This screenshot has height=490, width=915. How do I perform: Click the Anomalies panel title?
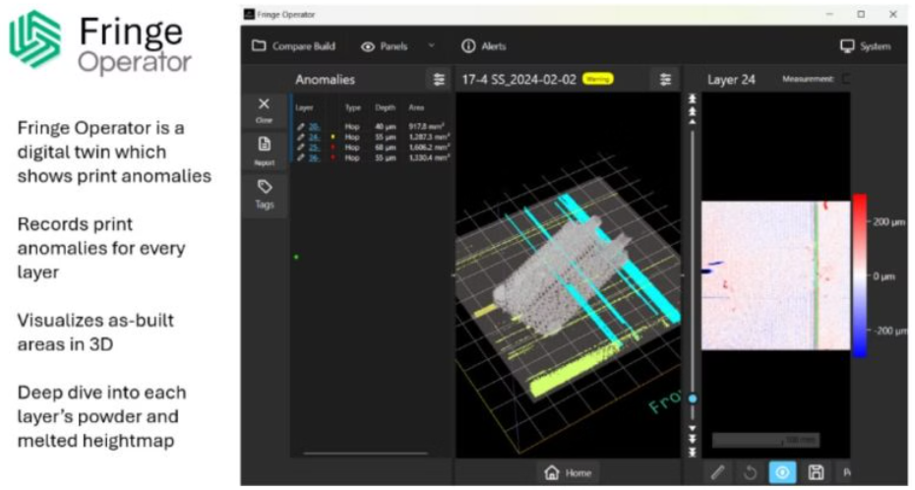(325, 80)
